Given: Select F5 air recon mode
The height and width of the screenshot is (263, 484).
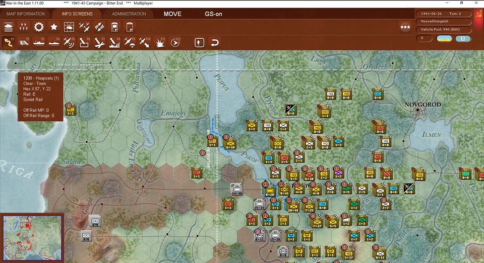Looking at the screenshot, I should click(69, 42).
